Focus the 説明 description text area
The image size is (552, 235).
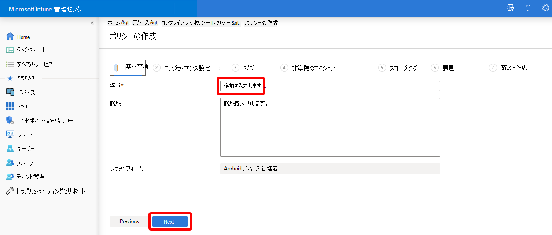[x=330, y=127]
